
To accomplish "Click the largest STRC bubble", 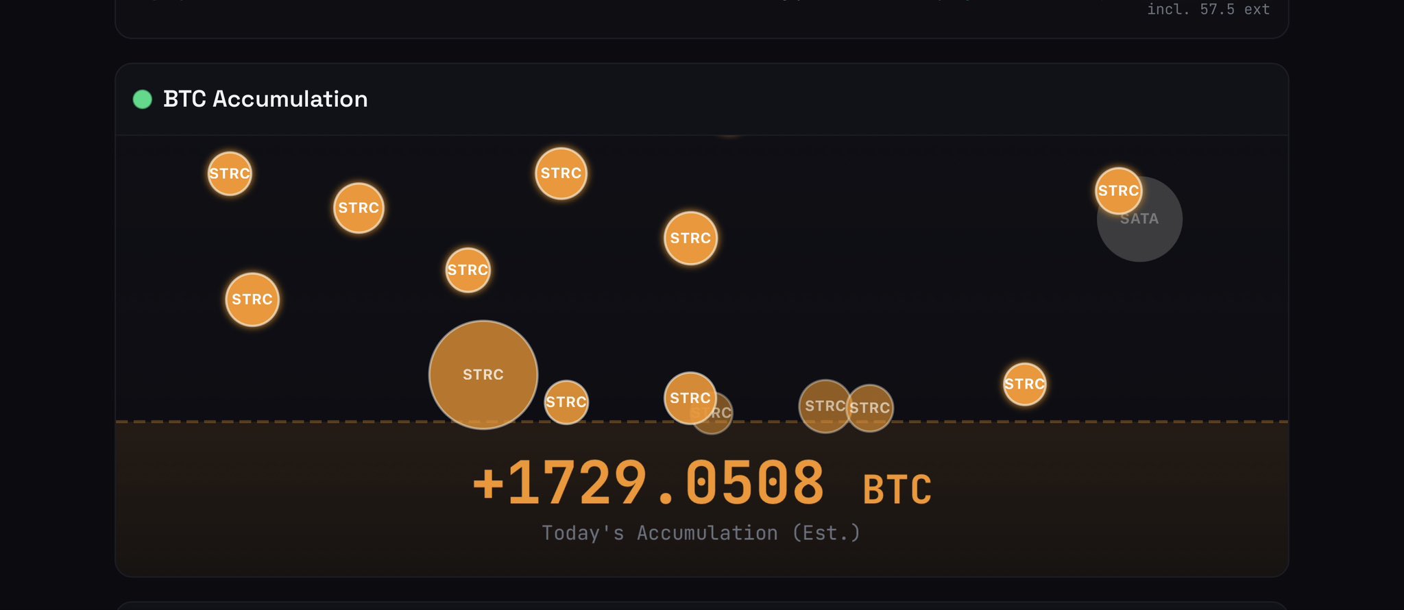I will (x=483, y=374).
